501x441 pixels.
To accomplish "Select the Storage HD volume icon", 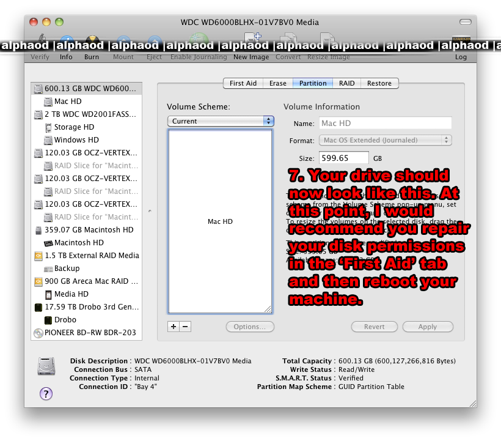I will coord(48,128).
